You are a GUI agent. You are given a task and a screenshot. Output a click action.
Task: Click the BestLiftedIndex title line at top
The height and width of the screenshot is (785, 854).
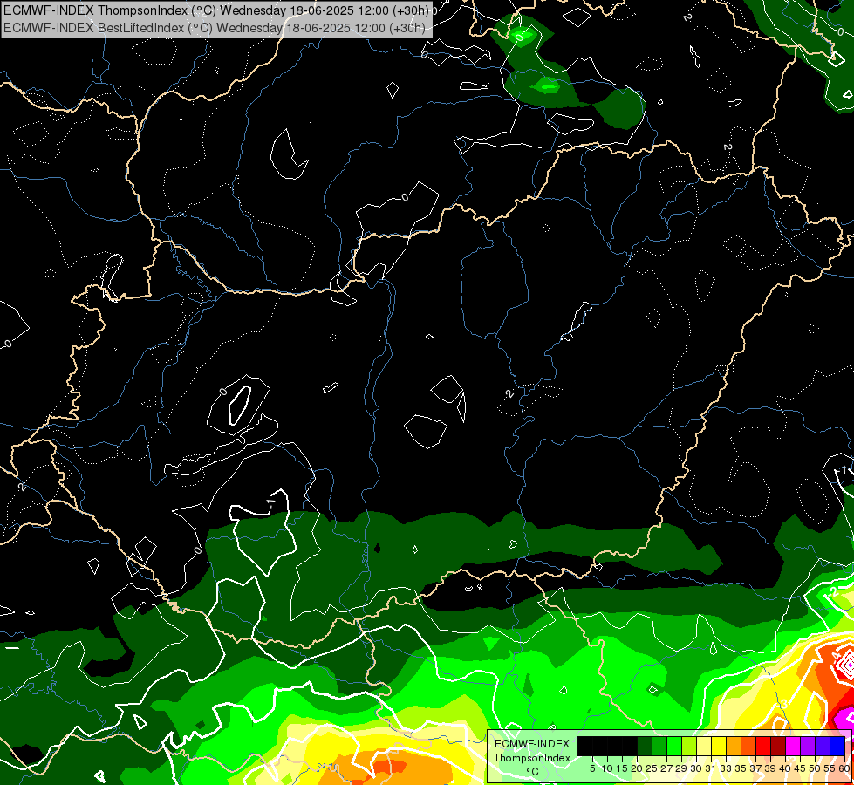(215, 28)
